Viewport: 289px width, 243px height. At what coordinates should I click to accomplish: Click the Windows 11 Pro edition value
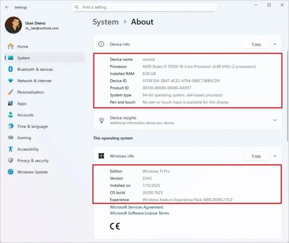(156, 171)
